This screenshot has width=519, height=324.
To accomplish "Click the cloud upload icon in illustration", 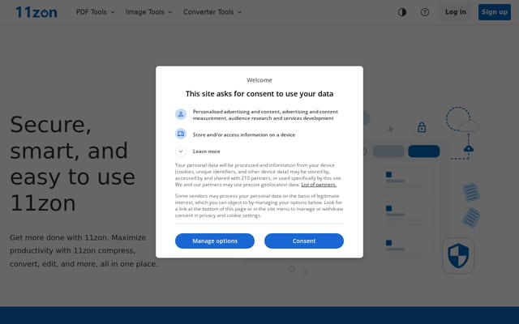I will click(x=469, y=149).
